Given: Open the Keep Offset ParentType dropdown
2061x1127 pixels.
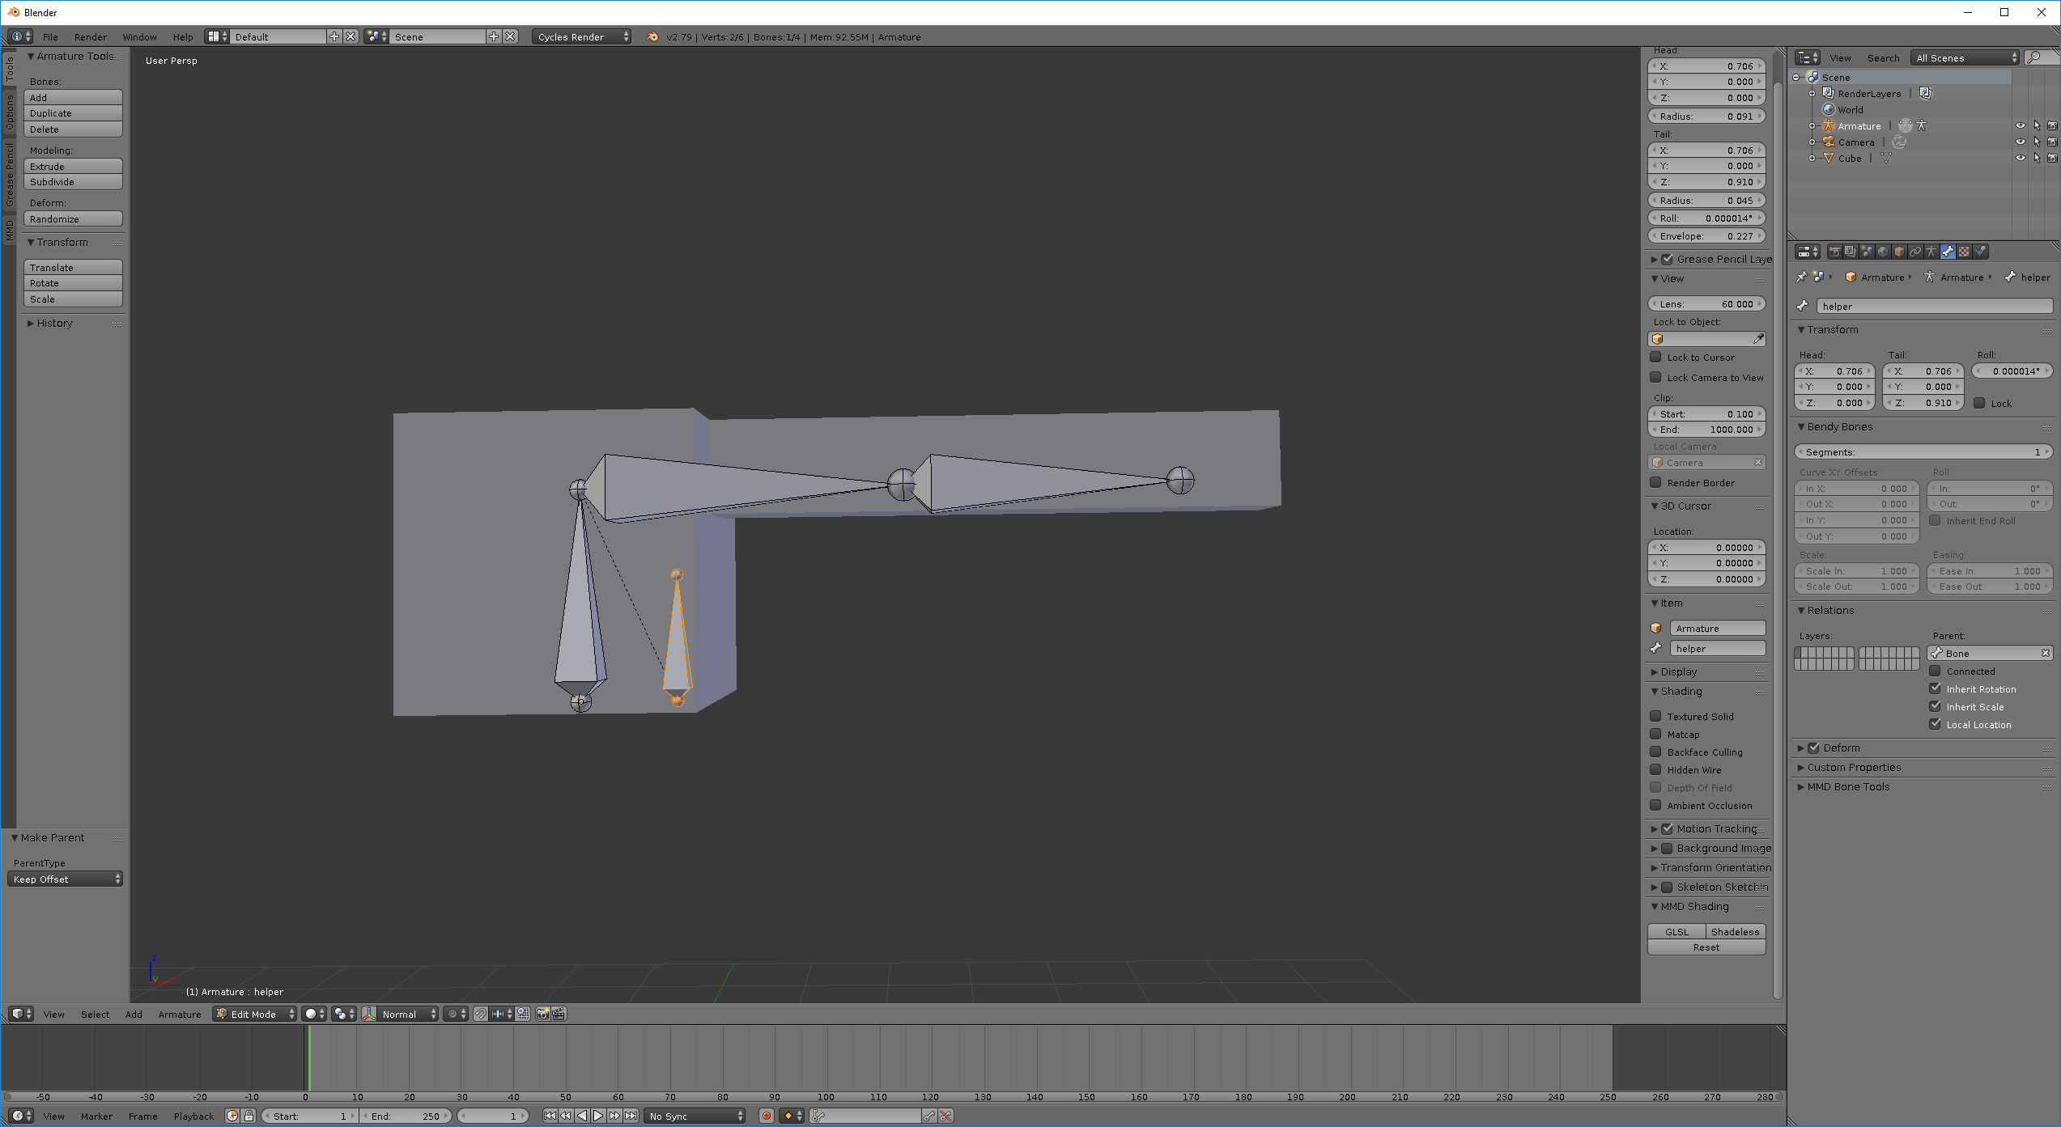Looking at the screenshot, I should (65, 879).
